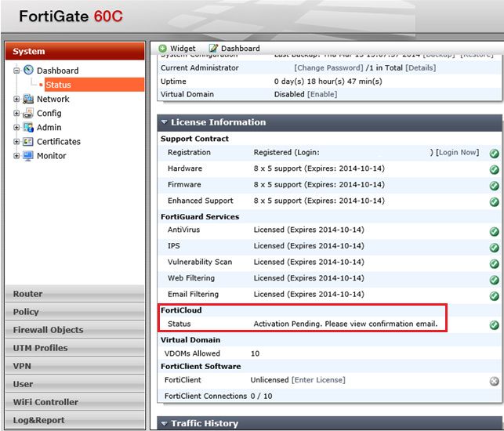Click Enable link for Virtual Domain
Viewport: 504px width, 431px height.
point(322,94)
